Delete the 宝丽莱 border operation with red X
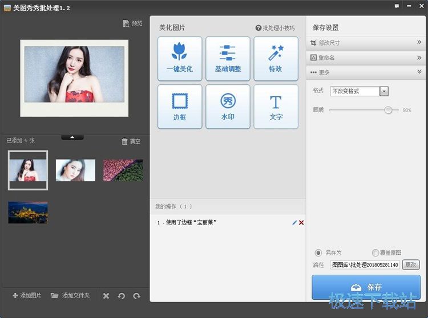The height and width of the screenshot is (318, 428). tap(301, 223)
